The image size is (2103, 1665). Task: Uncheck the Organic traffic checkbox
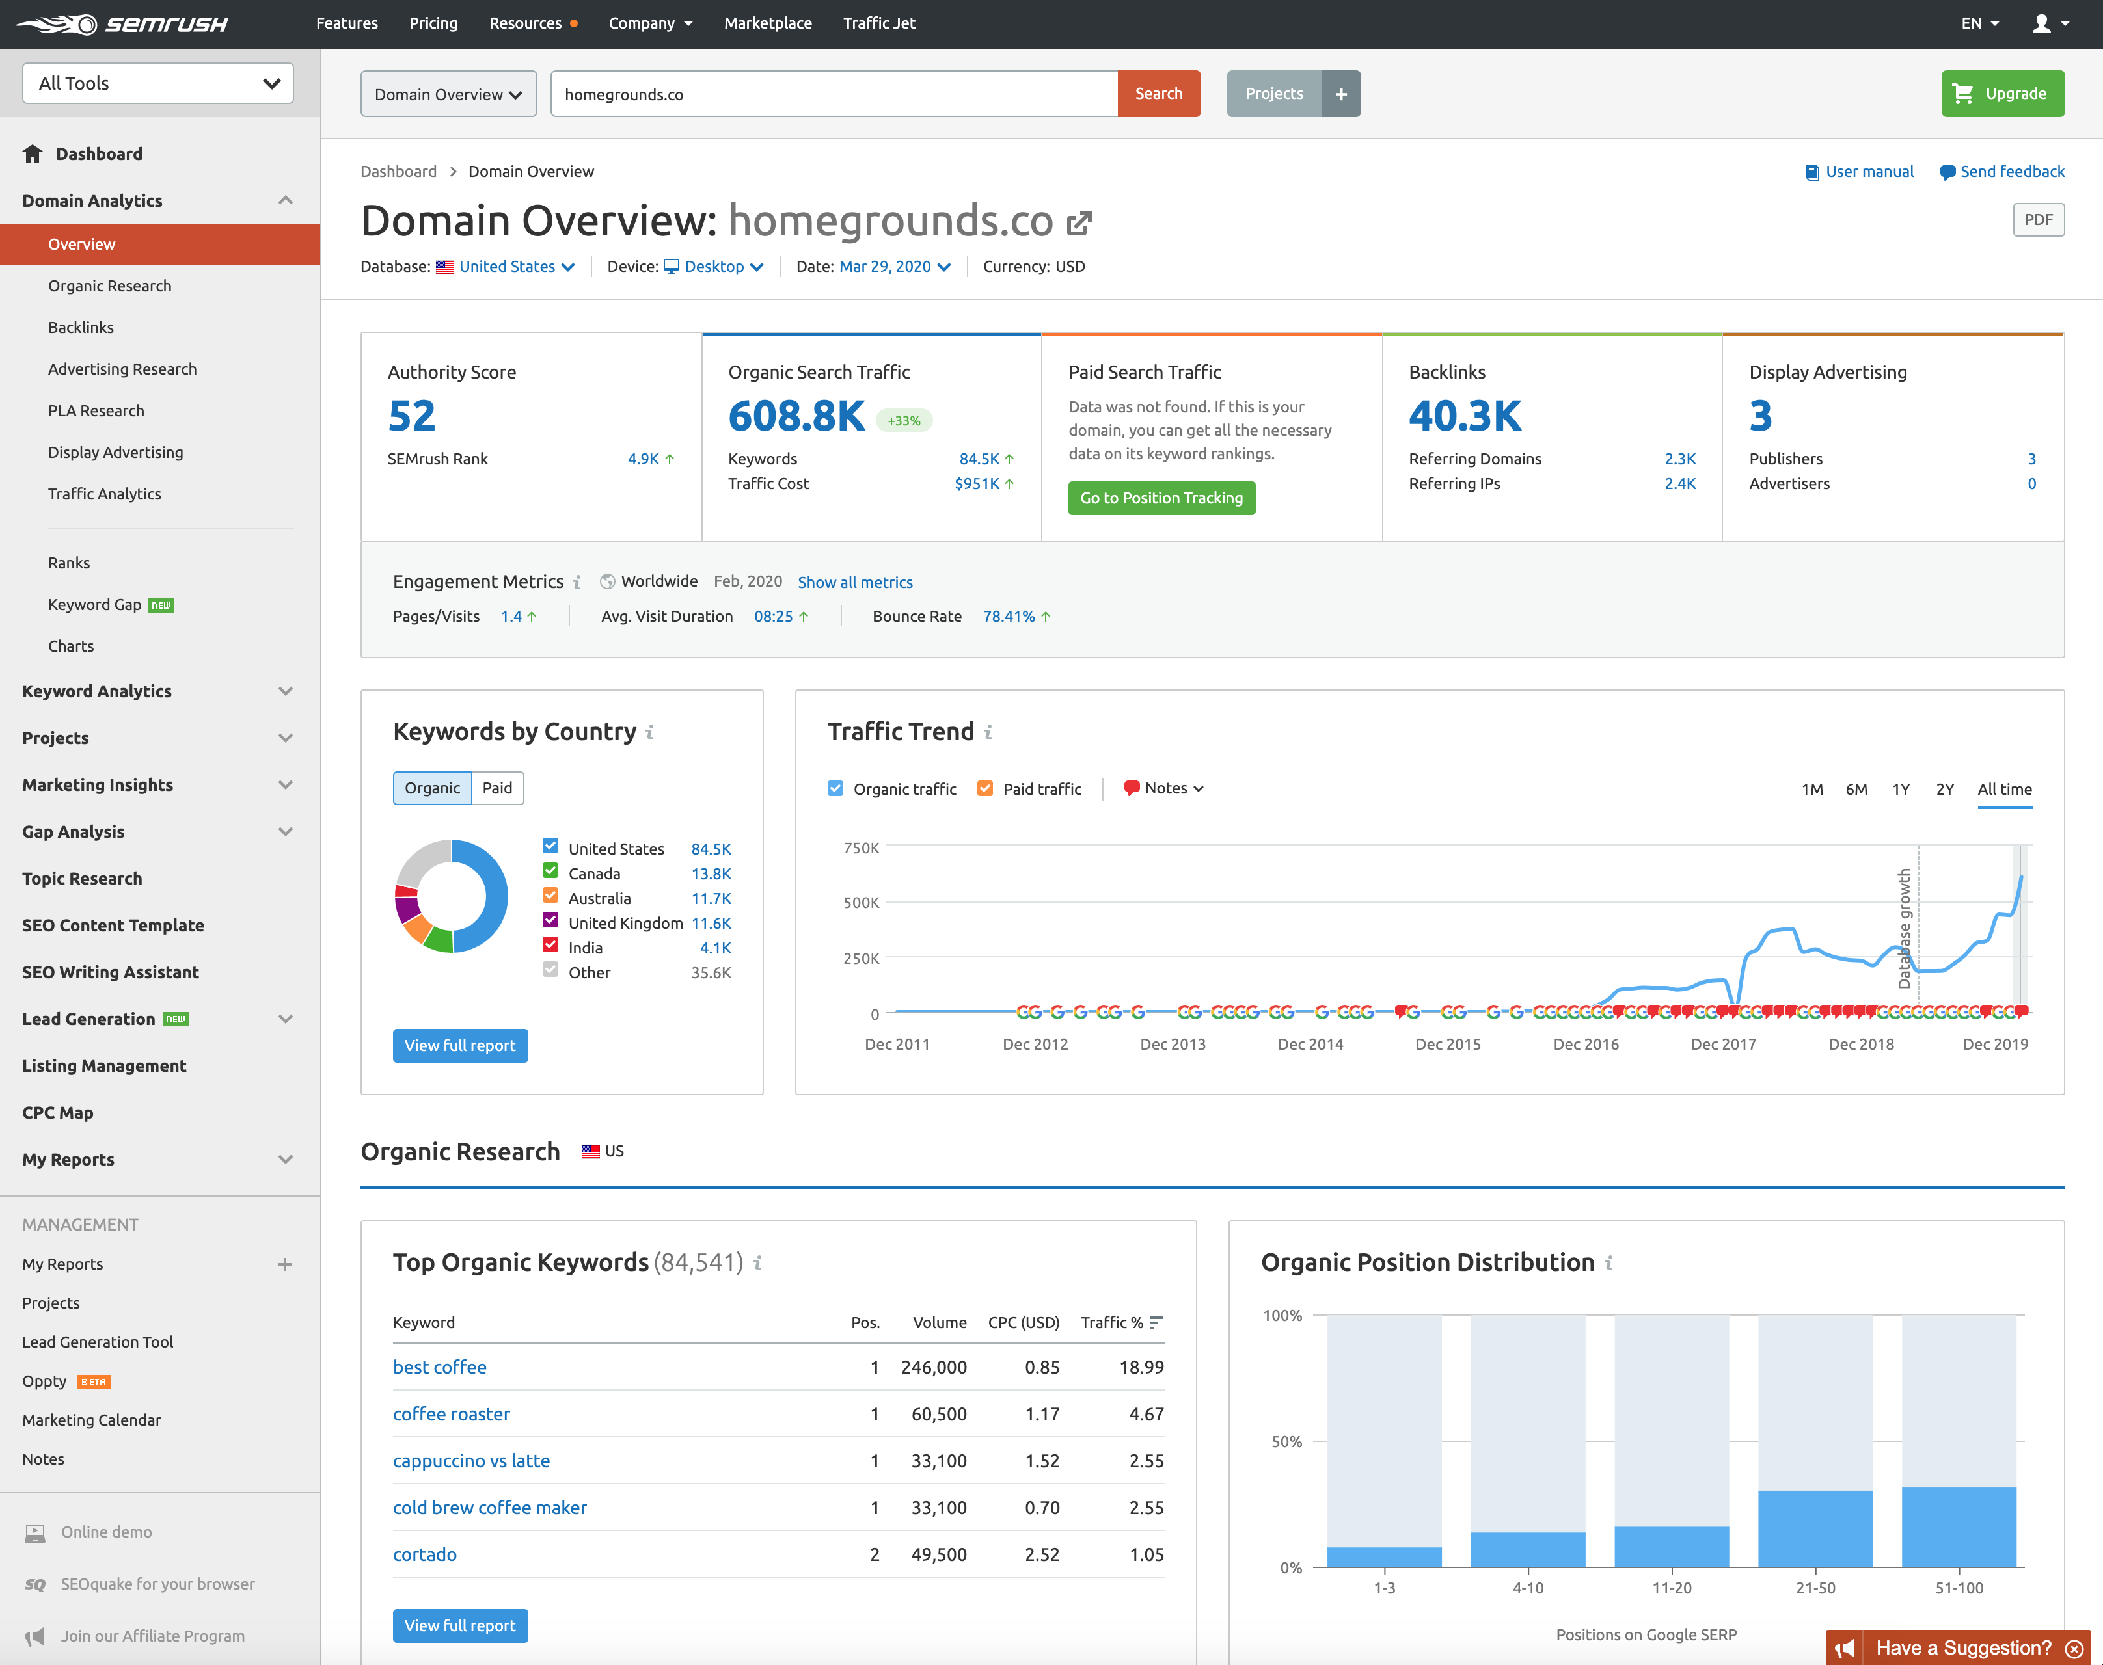(836, 789)
